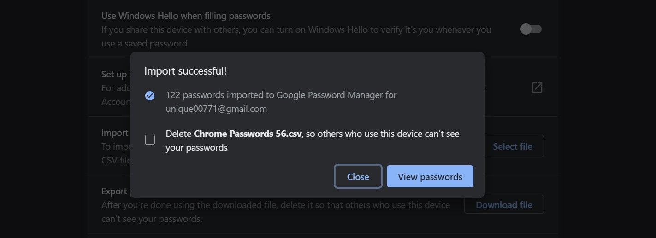Click the "your passwords" line of the delete label
Viewport: 656px width, 238px height.
point(196,148)
